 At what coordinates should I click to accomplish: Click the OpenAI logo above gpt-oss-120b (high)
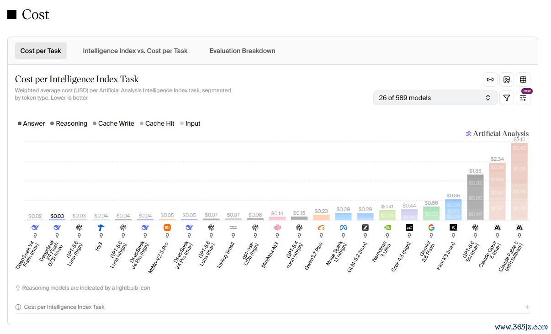coord(255,228)
